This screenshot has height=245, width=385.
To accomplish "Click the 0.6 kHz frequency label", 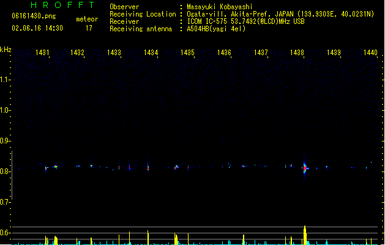I will coord(5,233).
